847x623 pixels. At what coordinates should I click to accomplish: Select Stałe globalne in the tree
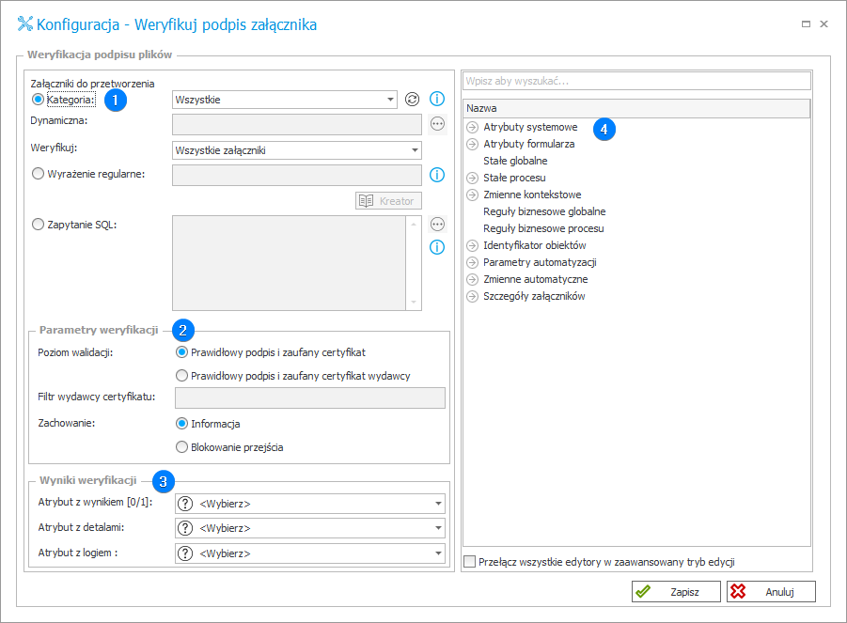coord(515,161)
